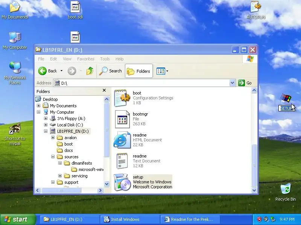Click the Up folder toolbar icon

90,71
